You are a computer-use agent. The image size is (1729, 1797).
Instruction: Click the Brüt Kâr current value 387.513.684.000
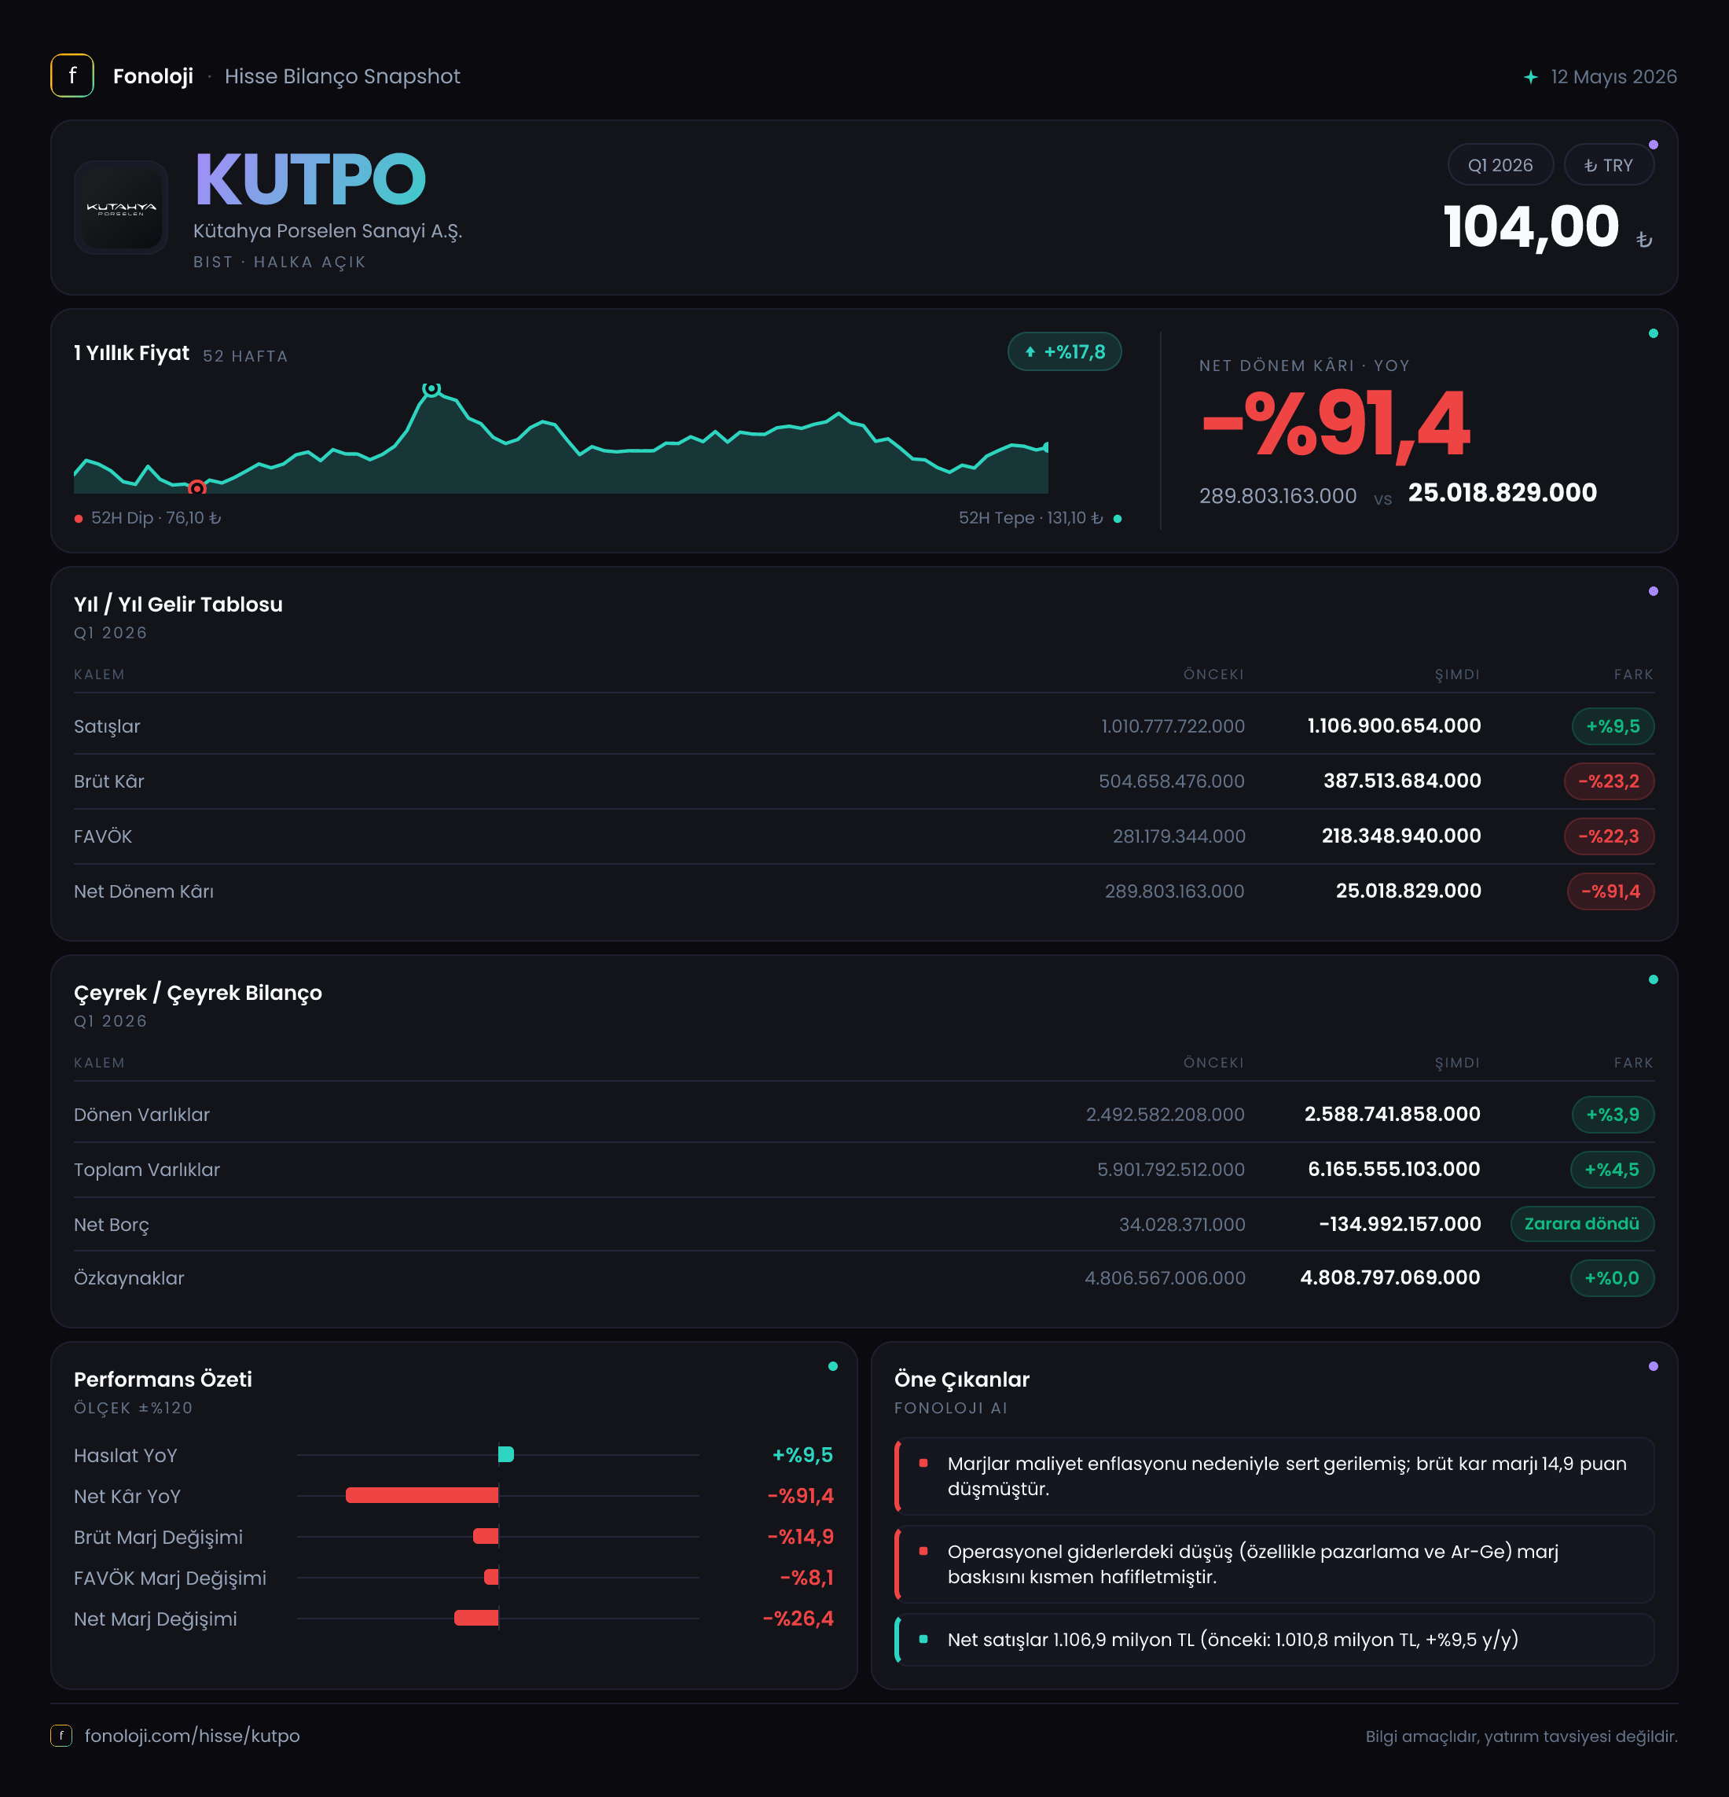[x=1402, y=781]
